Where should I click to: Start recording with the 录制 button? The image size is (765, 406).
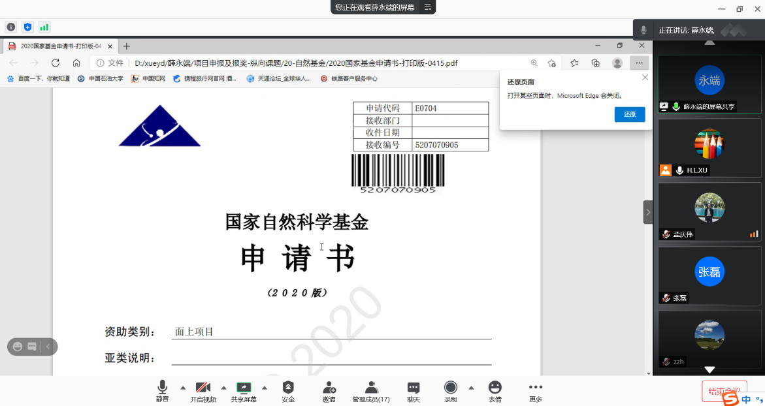tap(451, 391)
